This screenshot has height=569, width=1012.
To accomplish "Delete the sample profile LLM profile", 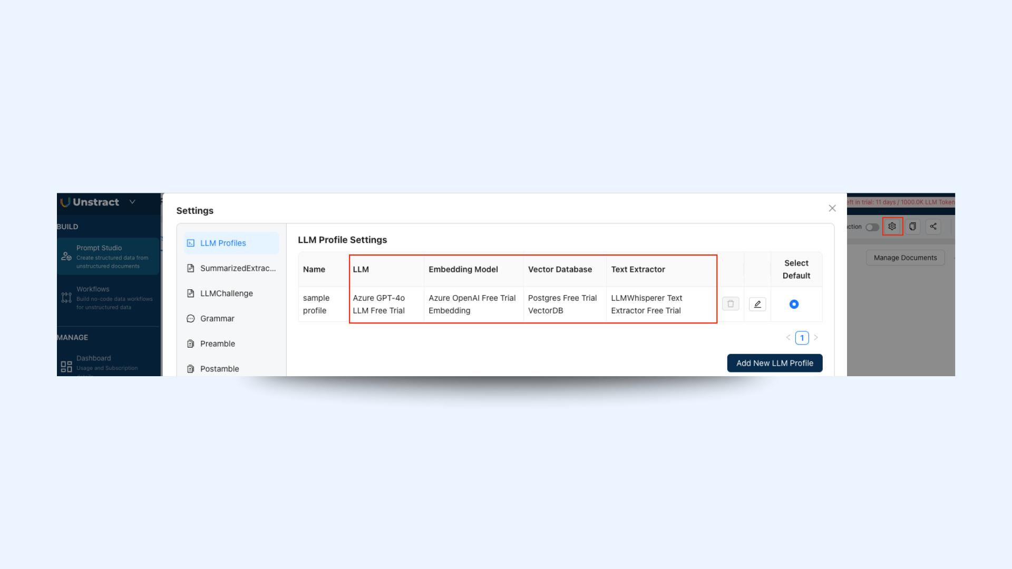I will (731, 303).
